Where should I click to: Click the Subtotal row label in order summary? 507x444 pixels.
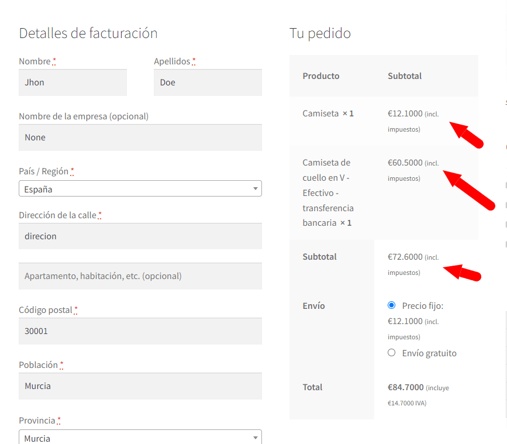(319, 257)
